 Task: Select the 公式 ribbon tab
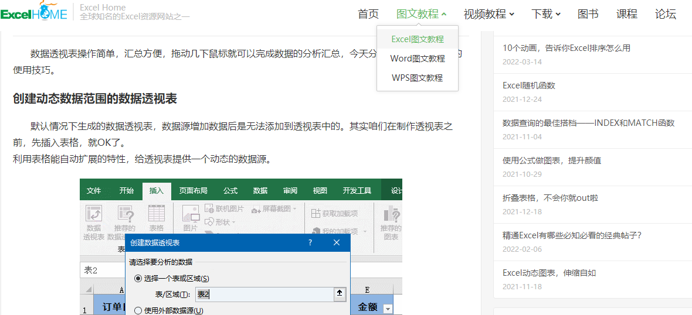(x=230, y=191)
